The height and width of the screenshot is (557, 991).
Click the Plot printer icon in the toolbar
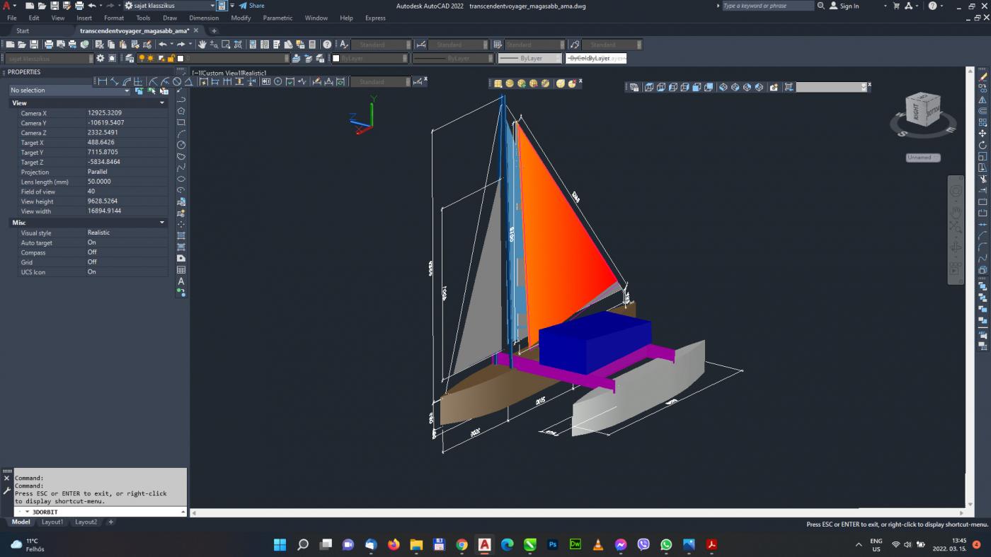pos(48,45)
